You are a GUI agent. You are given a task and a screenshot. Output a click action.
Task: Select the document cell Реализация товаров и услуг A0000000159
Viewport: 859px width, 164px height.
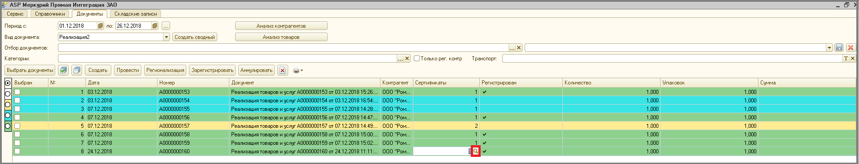point(305,143)
